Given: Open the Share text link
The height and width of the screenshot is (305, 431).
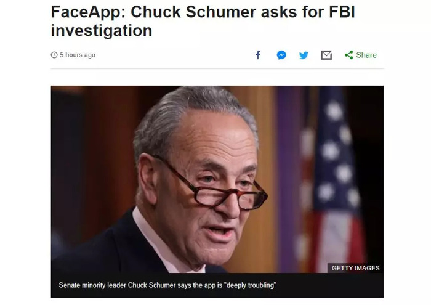Looking at the screenshot, I should pos(366,55).
